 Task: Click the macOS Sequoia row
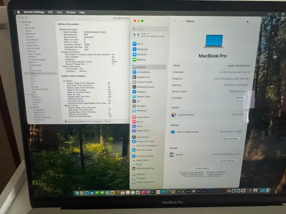(207, 115)
